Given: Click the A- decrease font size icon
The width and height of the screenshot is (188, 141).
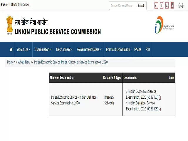Looking at the screenshot, I should point(167,5).
